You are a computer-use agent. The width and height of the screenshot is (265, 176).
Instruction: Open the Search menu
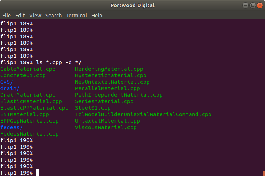click(x=53, y=16)
